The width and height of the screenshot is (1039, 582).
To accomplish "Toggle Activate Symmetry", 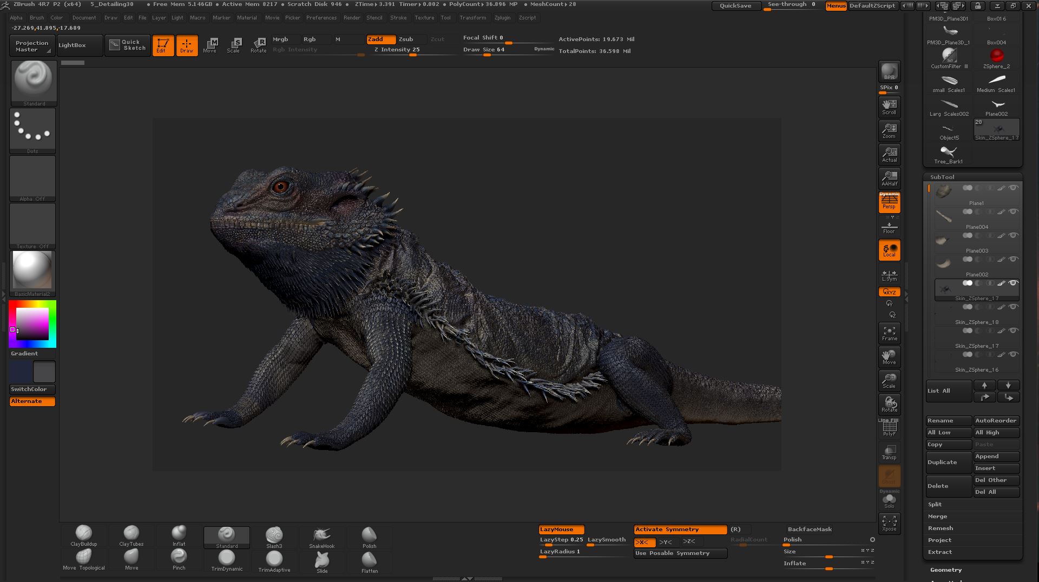I will pos(680,530).
